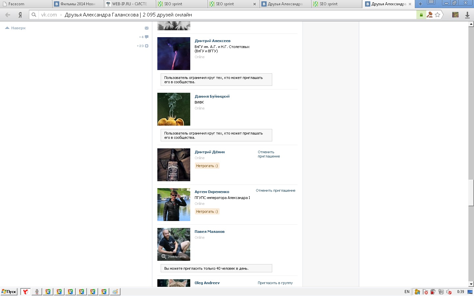The image size is (474, 296).
Task: Cancel invitation for Артем Охременко
Action: [276, 190]
